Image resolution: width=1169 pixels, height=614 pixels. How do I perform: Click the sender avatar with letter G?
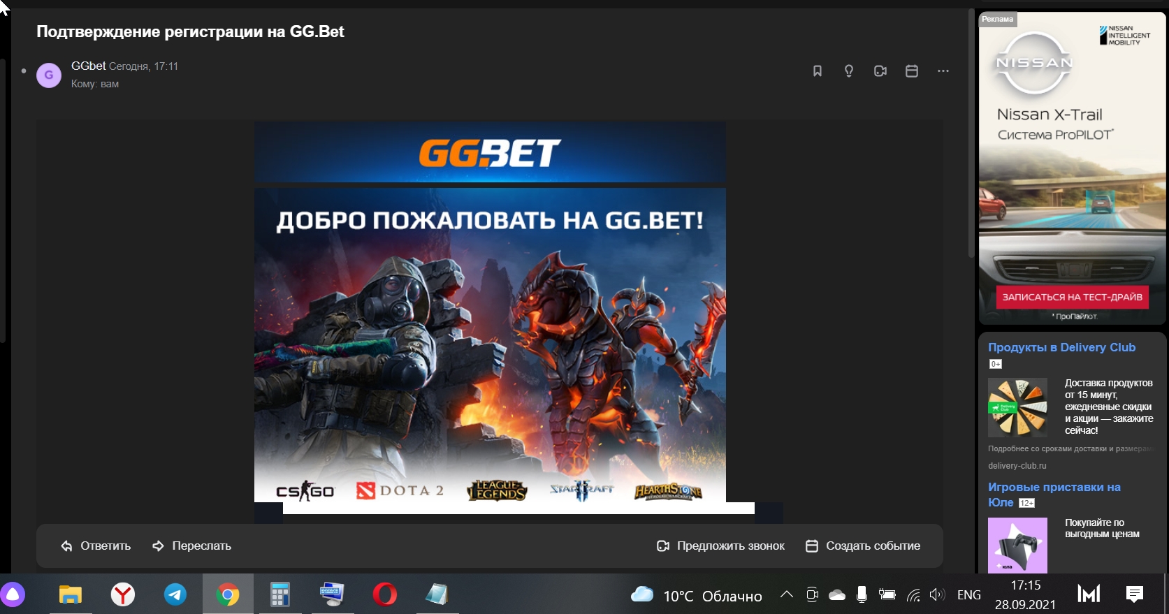[49, 75]
